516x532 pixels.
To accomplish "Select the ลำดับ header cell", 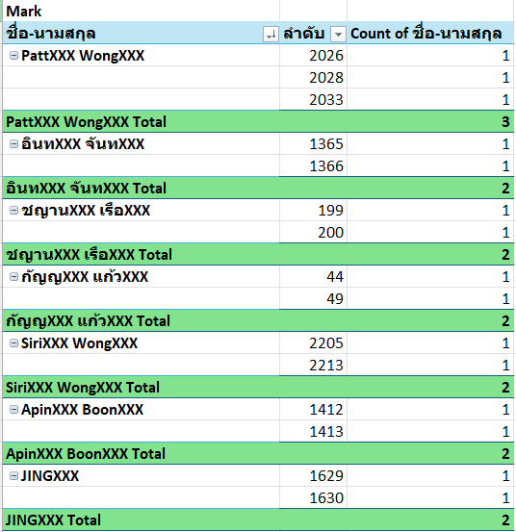I will click(313, 34).
